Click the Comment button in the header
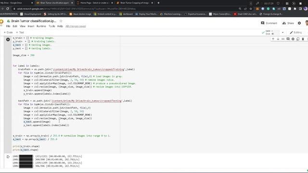The height and width of the screenshot is (173, 308). [x=269, y=23]
